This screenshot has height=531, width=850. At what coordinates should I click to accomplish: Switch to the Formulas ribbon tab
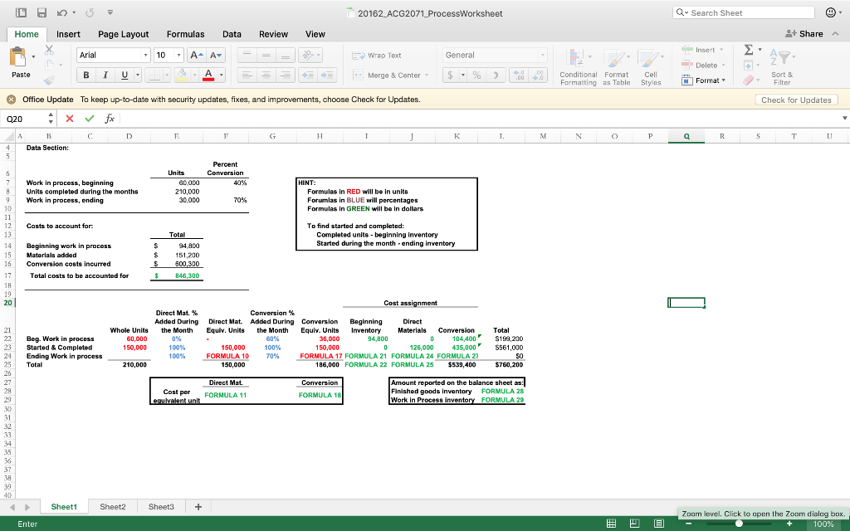coord(185,34)
